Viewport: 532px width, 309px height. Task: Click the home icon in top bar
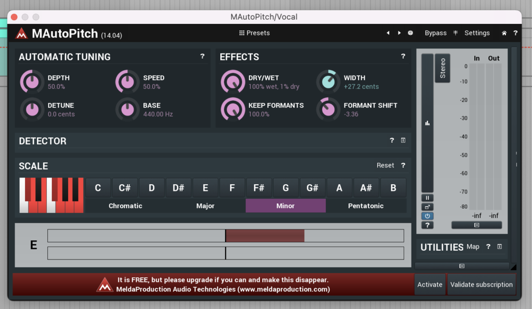[x=504, y=33]
